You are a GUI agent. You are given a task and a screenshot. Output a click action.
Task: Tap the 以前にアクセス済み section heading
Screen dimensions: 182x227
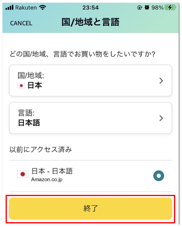41,149
